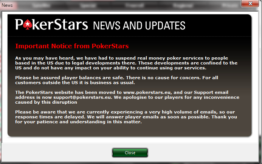The height and width of the screenshot is (164, 262).
Task: Click the paragraph starting As you may have heard
Action: pyautogui.click(x=126, y=63)
